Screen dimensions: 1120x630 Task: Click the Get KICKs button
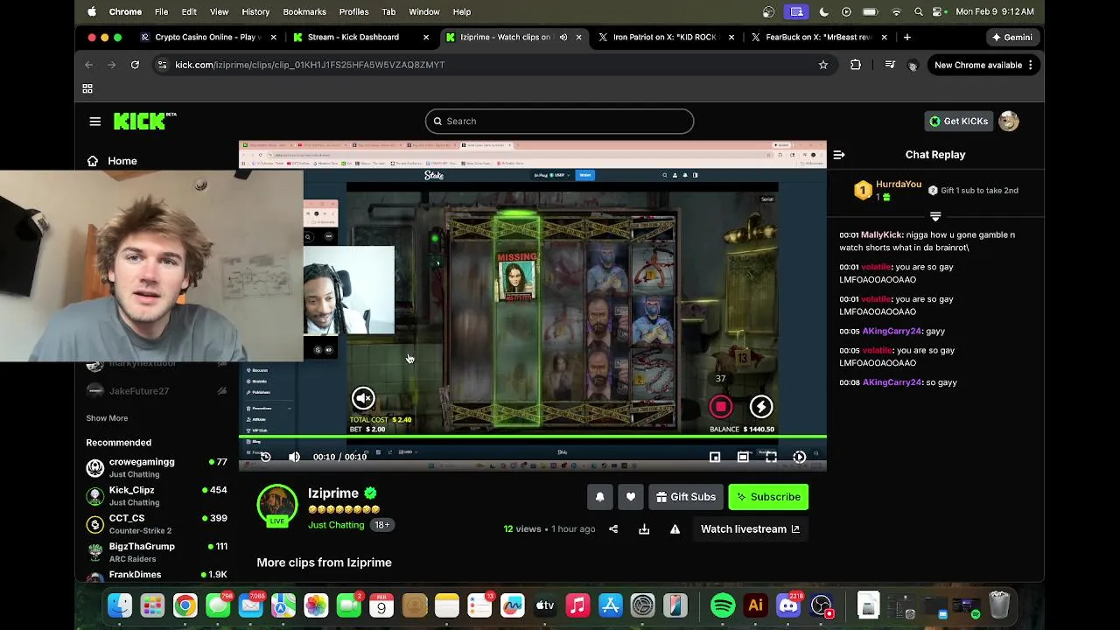(959, 122)
